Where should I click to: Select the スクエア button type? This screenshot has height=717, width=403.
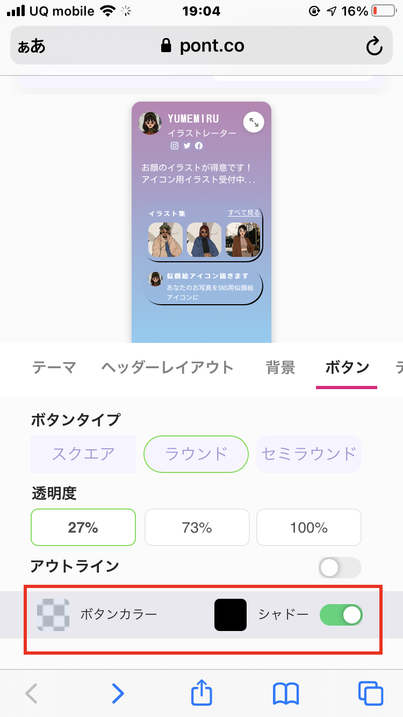(83, 454)
